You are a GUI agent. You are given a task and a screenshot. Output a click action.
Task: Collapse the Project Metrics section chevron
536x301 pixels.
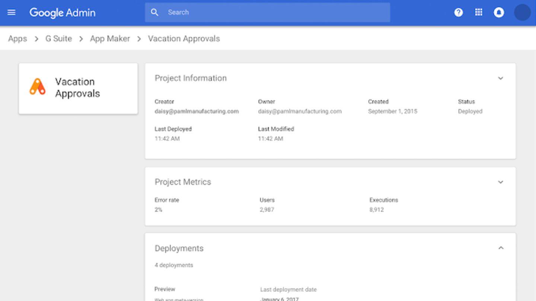(501, 182)
